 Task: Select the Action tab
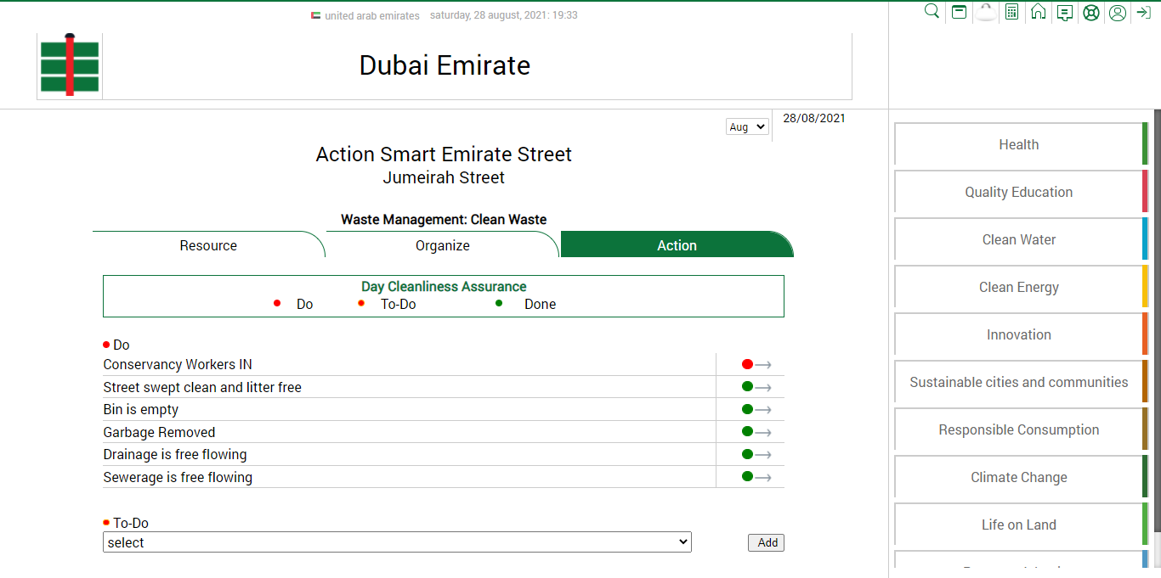(677, 245)
